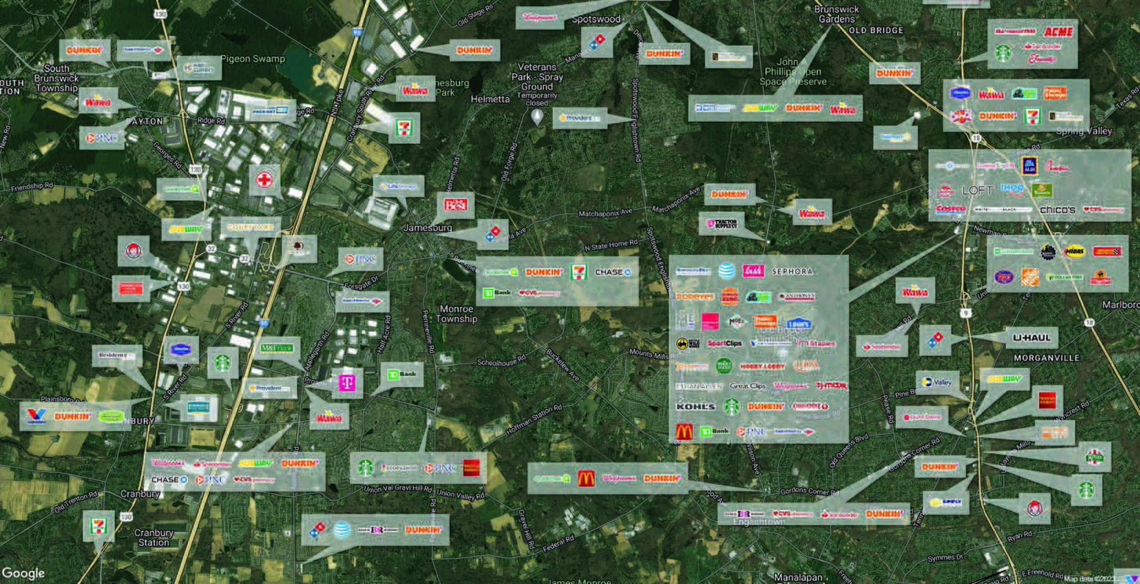1140x584 pixels.
Task: Select the Tractor Supply Co logo
Action: coord(721,224)
